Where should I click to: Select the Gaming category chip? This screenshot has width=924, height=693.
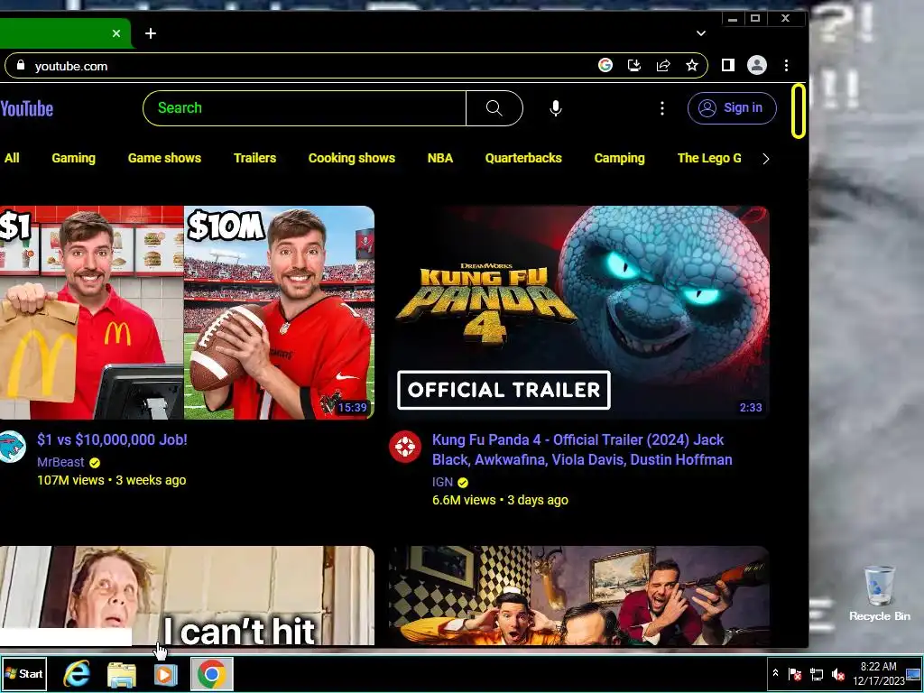[73, 158]
